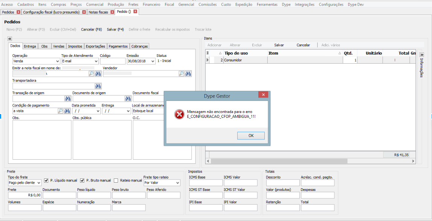Click binoculars icon for Transação de origem
The width and height of the screenshot is (432, 221).
tap(68, 99)
